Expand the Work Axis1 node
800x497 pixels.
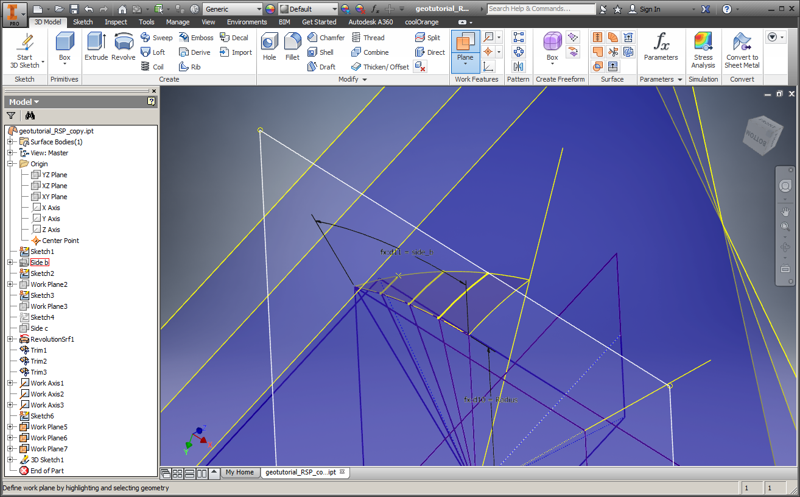click(x=10, y=383)
